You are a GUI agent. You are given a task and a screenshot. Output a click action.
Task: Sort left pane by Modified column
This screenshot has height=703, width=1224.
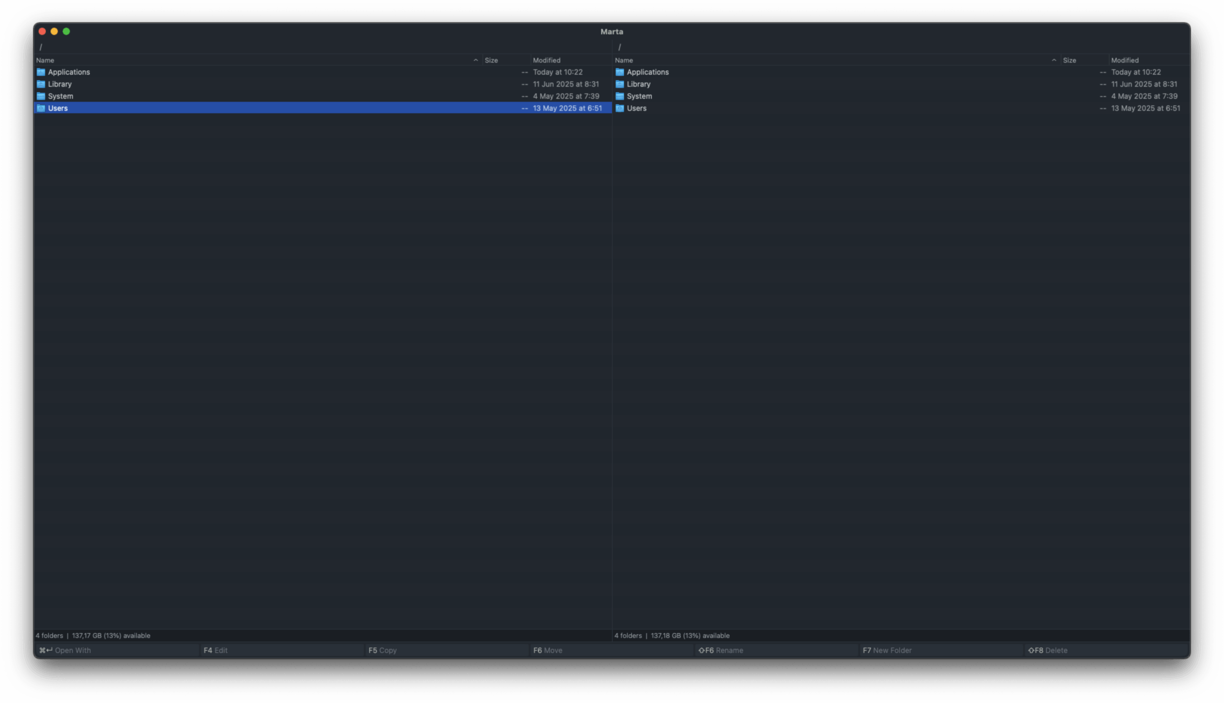click(546, 60)
